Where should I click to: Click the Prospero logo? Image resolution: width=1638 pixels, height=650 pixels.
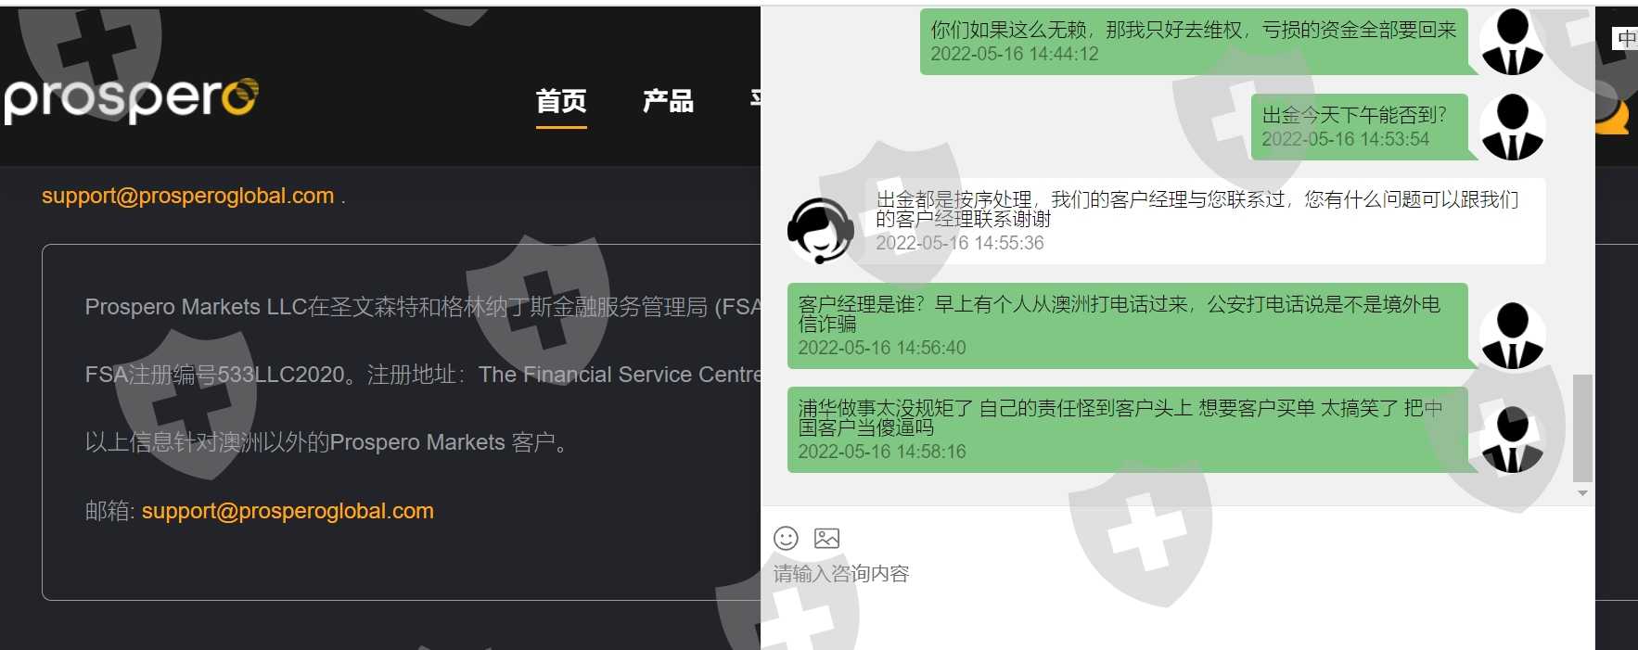click(131, 99)
